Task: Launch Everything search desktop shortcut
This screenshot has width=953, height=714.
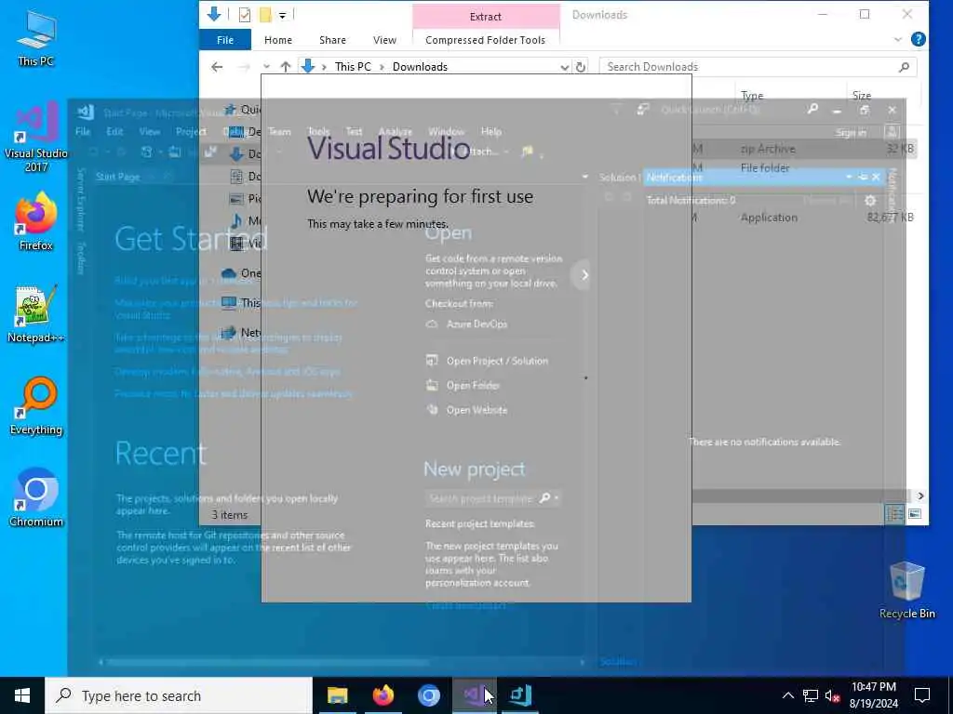Action: (36, 406)
